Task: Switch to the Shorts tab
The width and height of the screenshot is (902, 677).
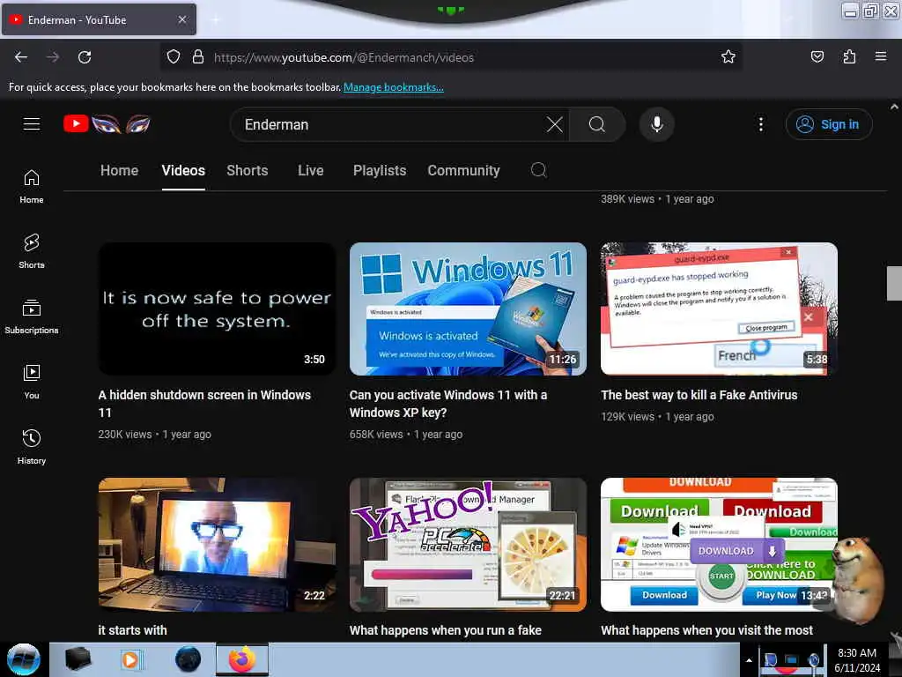Action: 248,170
